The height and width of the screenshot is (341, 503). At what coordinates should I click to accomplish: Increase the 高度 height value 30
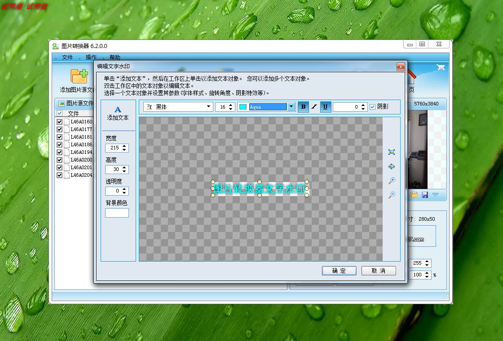click(x=124, y=167)
